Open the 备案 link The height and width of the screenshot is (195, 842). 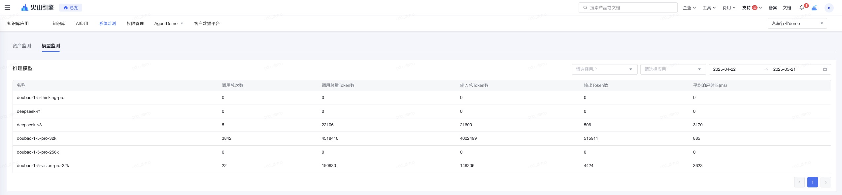coord(773,8)
